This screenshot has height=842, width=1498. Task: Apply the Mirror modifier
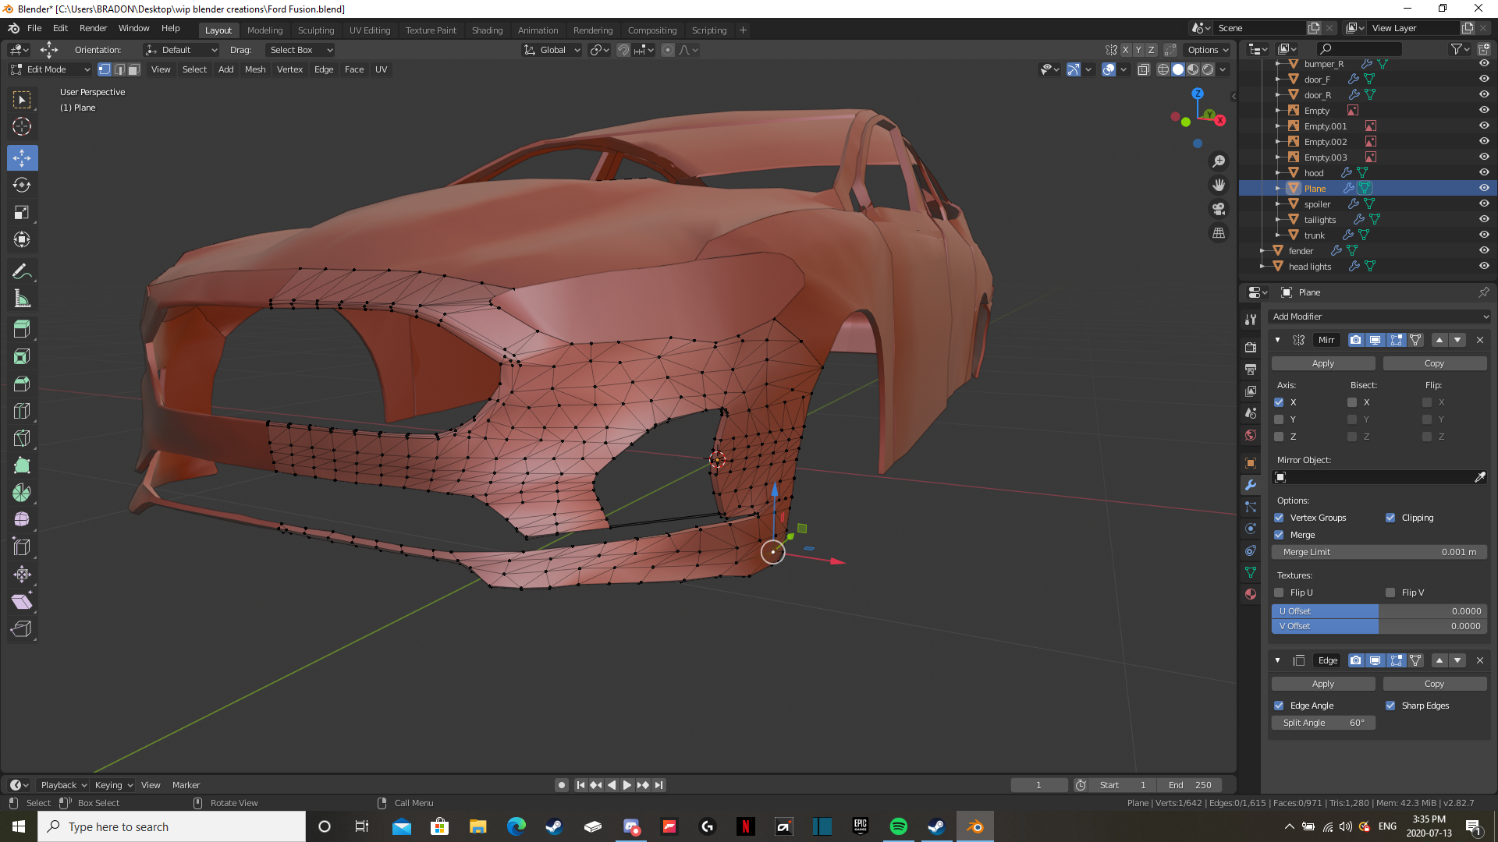coord(1323,363)
